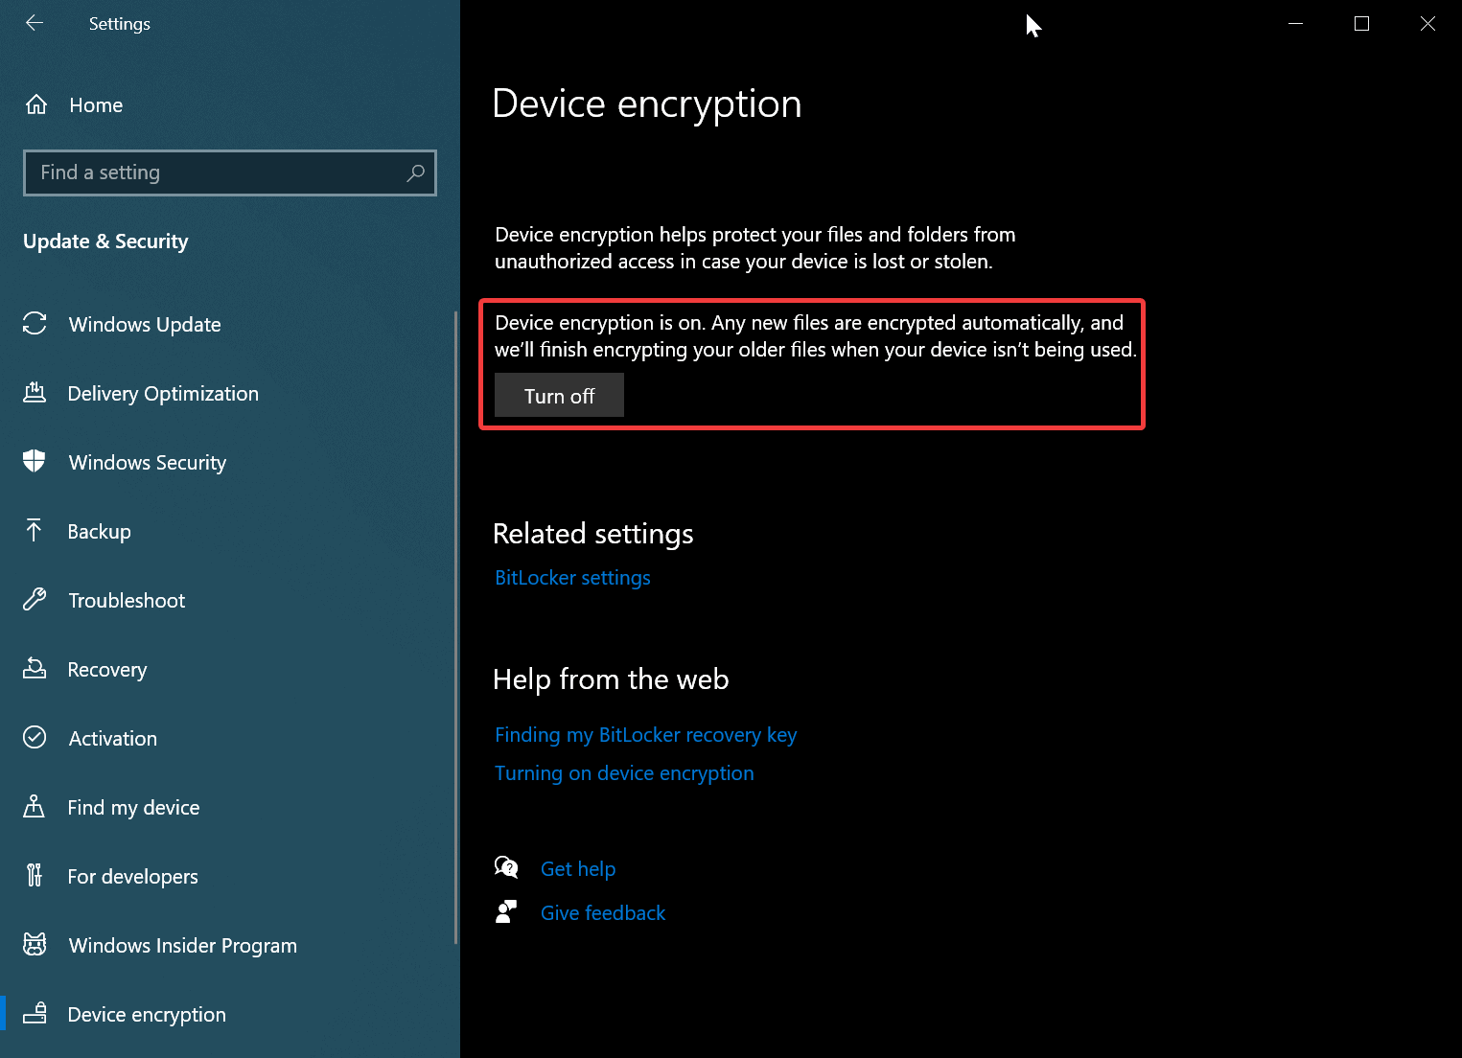Viewport: 1462px width, 1058px height.
Task: Click the Give feedback person icon
Action: tap(506, 912)
